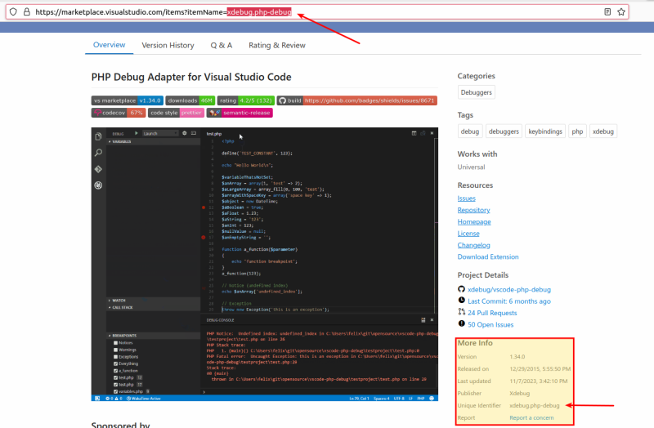
Task: Click the source control icon in screenshot
Action: [x=98, y=169]
